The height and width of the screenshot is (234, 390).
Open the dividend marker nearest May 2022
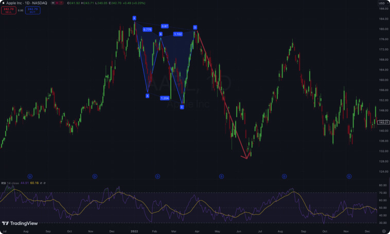(x=221, y=176)
